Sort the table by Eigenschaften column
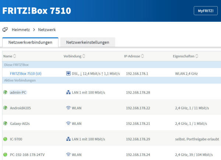This screenshot has height=160, width=221. pos(197,56)
